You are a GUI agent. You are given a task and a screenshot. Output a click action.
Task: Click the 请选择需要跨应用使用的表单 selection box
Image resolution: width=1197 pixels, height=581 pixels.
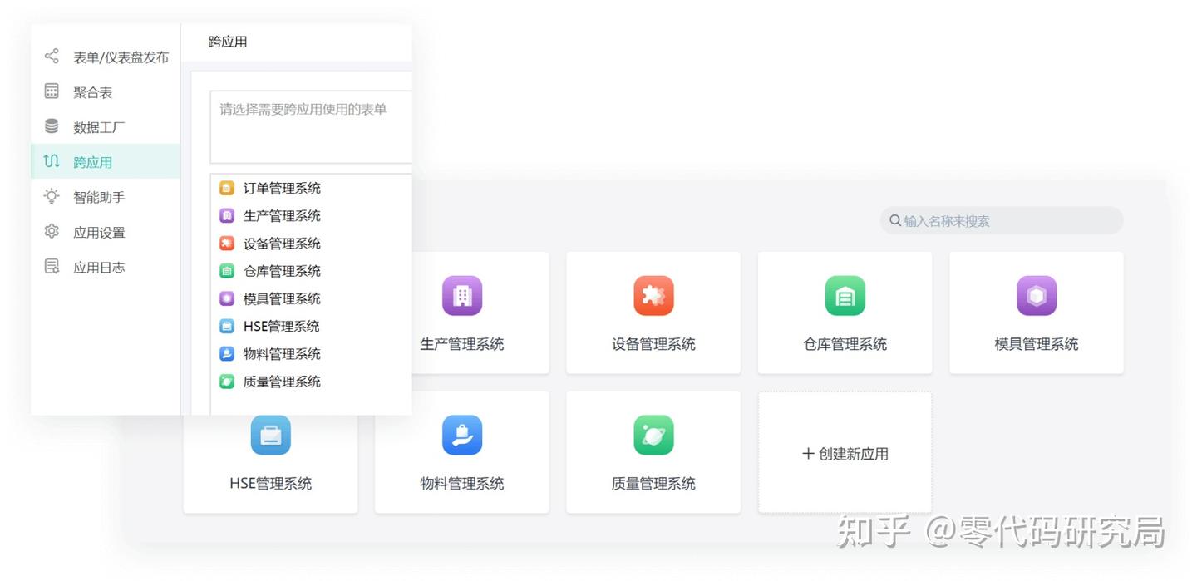(311, 126)
